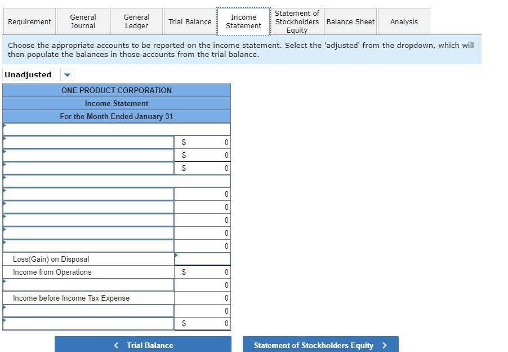Select the blank expenses heading row
This screenshot has height=352, width=508.
[x=117, y=181]
